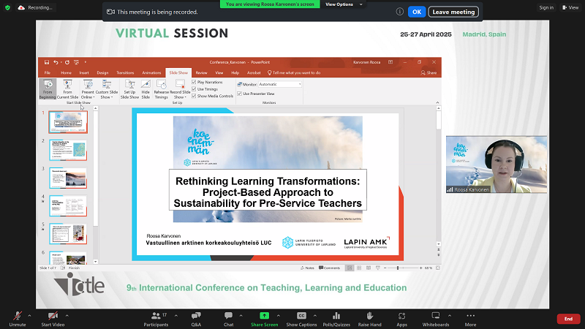This screenshot has width=585, height=329.
Task: Switch to the Transitions ribbon tab
Action: [x=125, y=73]
